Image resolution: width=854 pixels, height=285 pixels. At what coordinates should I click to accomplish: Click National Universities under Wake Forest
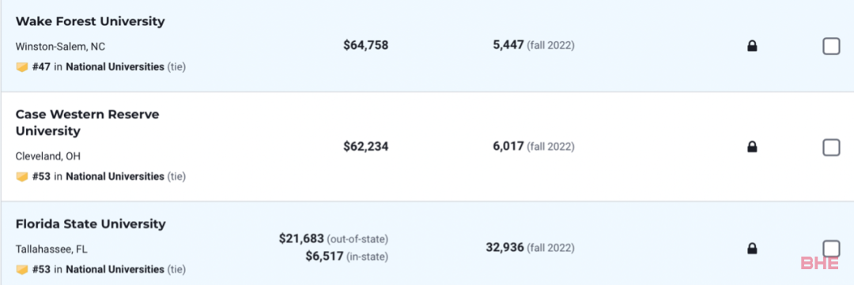[x=115, y=67]
